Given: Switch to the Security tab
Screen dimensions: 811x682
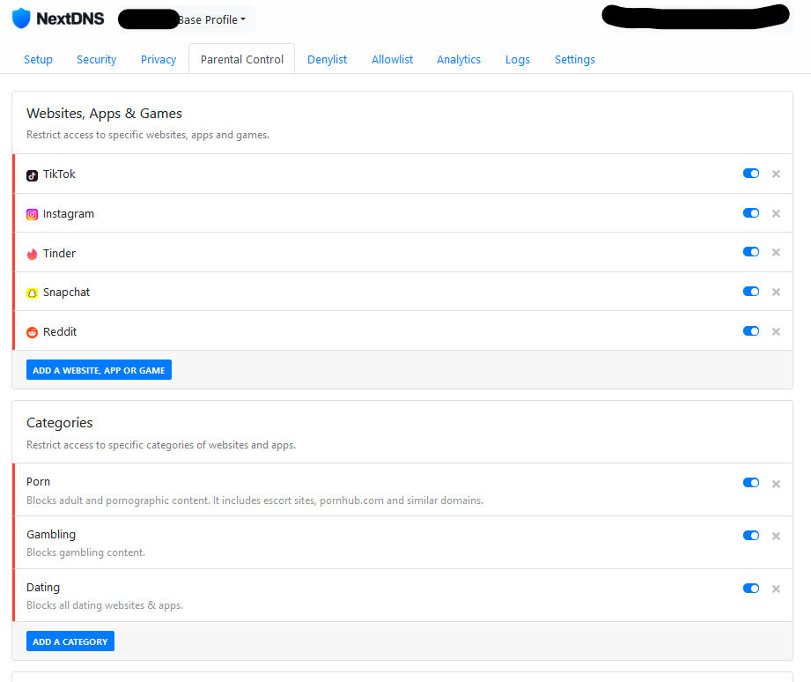Looking at the screenshot, I should tap(97, 60).
